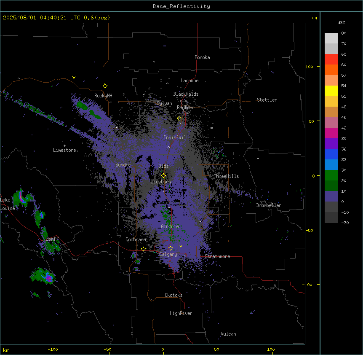Image resolution: width=363 pixels, height=355 pixels.
Task: Click the RedDeer city label
Action: 185,108
